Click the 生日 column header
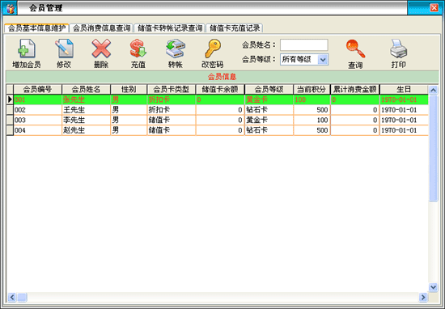 pyautogui.click(x=404, y=89)
